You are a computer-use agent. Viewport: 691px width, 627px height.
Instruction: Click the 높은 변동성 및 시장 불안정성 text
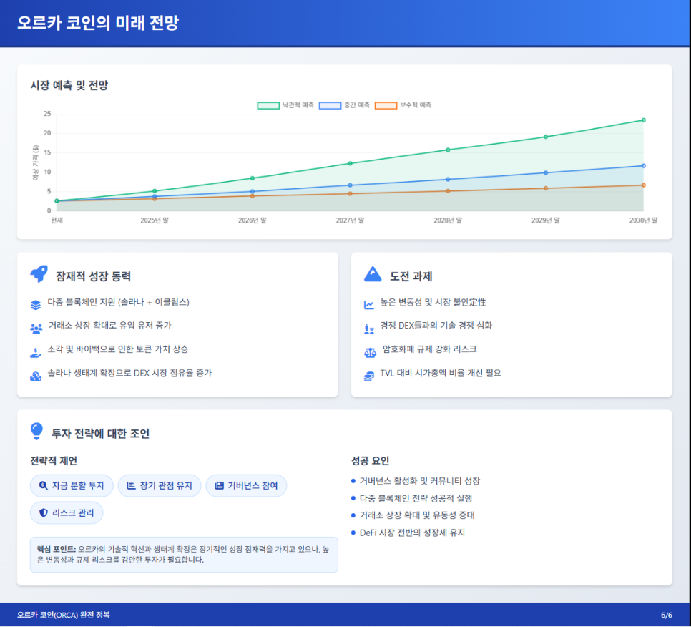(433, 302)
